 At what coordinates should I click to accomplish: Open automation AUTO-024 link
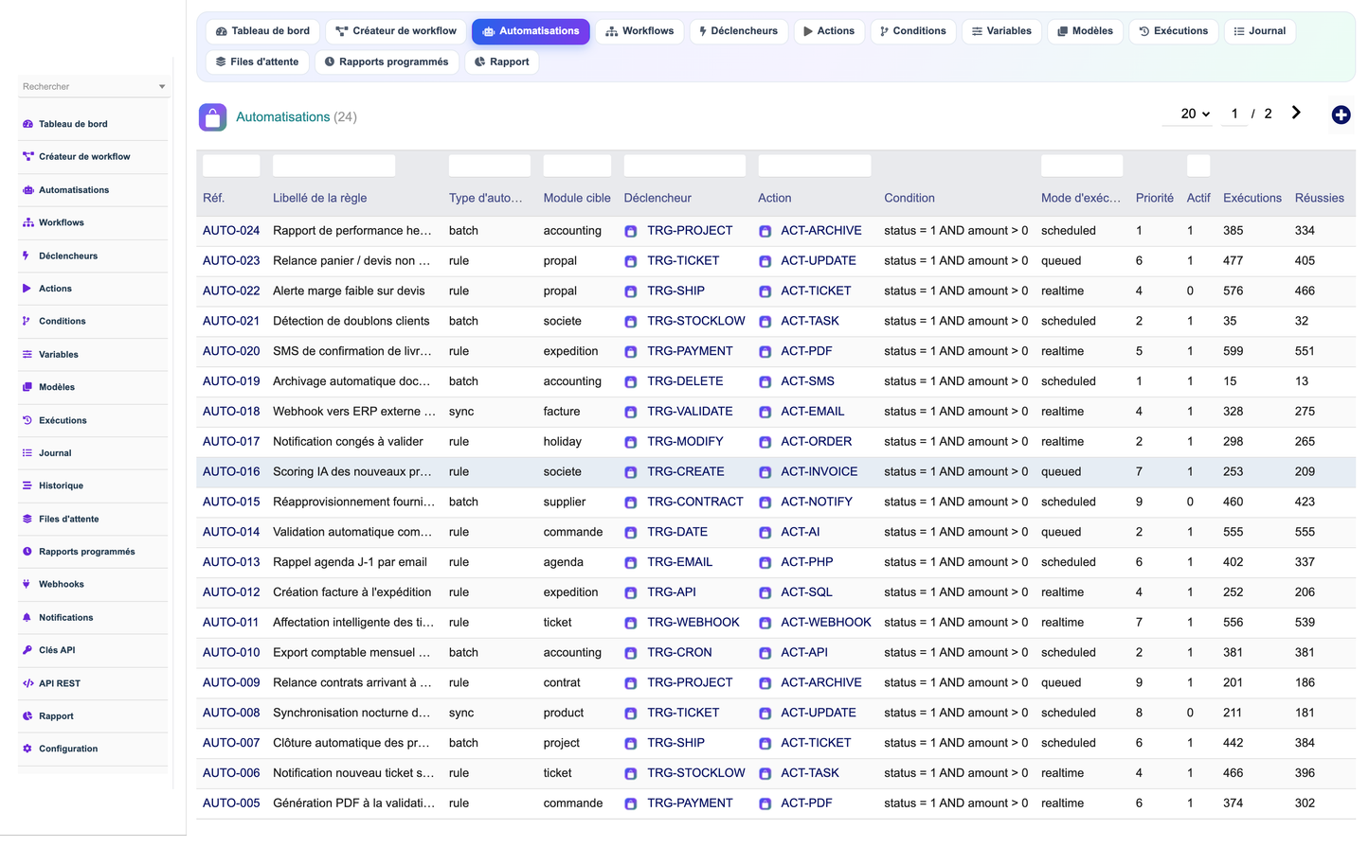click(231, 231)
